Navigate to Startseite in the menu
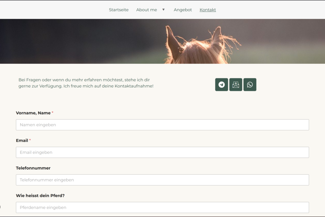 click(119, 10)
